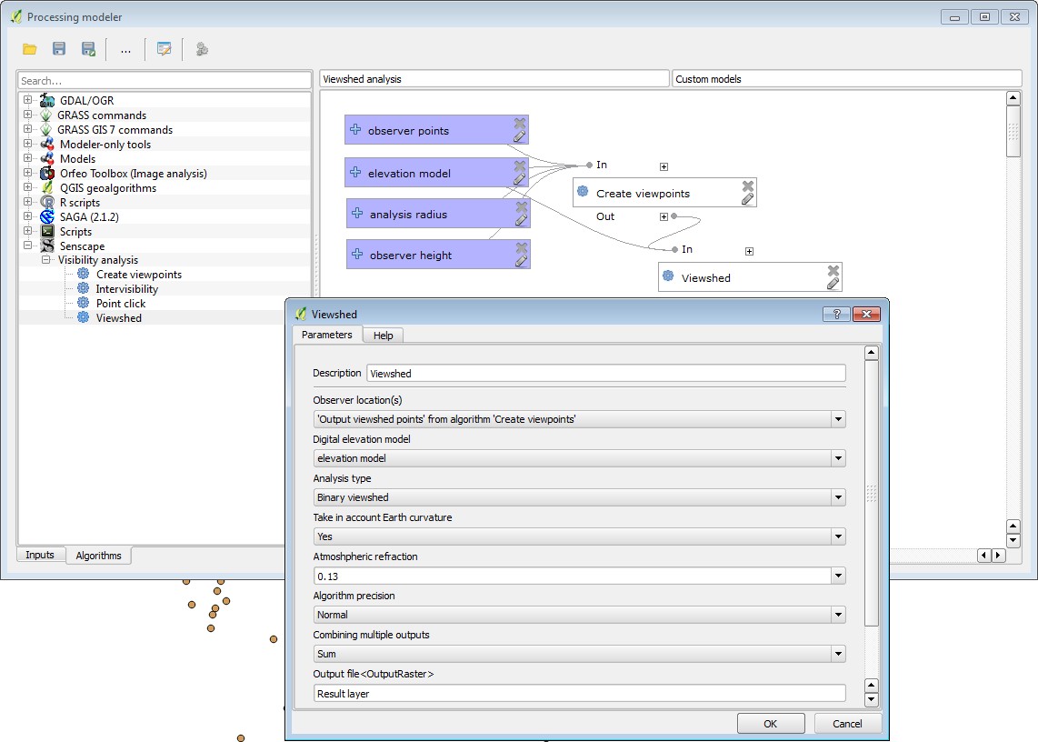Edit the observer points input

pyautogui.click(x=520, y=135)
